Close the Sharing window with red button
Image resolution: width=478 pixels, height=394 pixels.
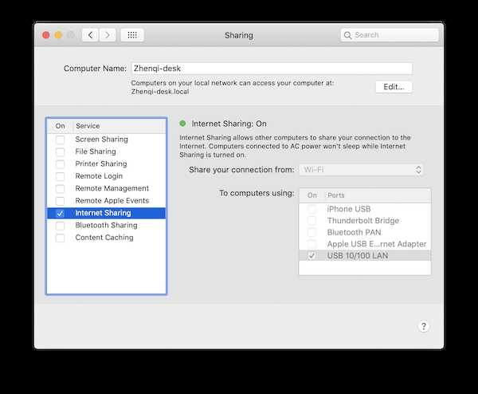click(46, 35)
